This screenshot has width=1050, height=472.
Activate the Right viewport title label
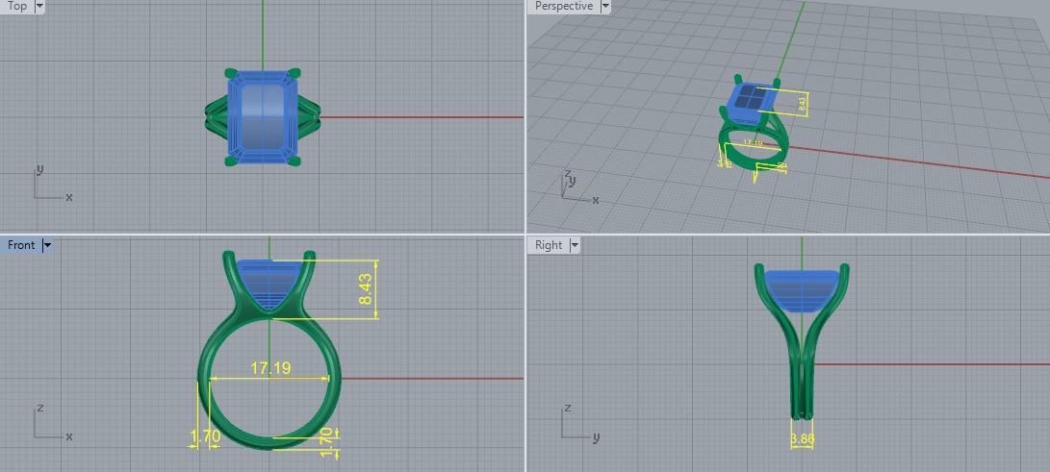click(x=549, y=245)
